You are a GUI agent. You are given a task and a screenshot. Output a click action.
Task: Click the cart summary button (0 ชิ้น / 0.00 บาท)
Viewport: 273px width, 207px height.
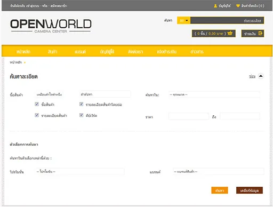(214, 34)
